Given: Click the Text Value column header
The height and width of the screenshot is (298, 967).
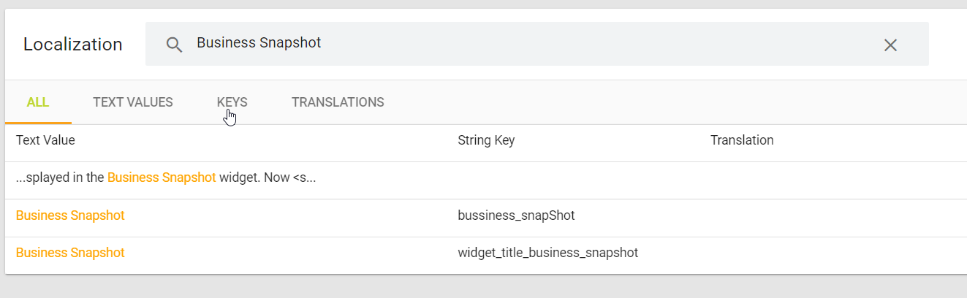Looking at the screenshot, I should pyautogui.click(x=45, y=140).
